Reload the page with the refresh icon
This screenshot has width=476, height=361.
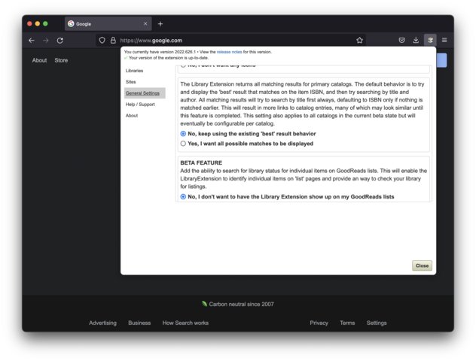[x=60, y=41]
